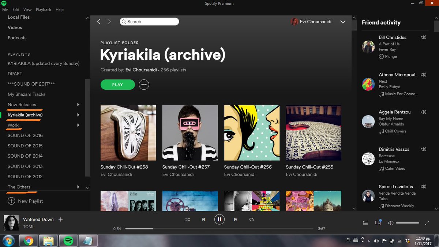Click the Watered Down album art
Viewport: 439px width, 247px height.
coord(11,222)
